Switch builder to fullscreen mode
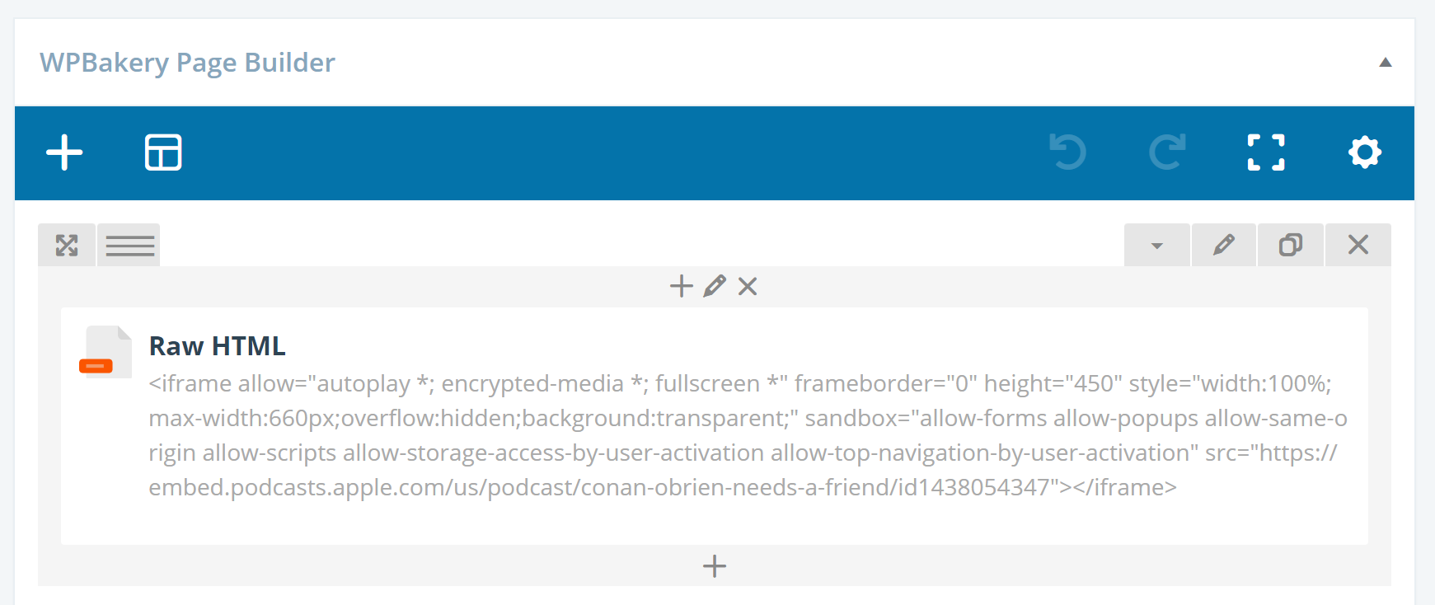The height and width of the screenshot is (605, 1435). click(1266, 152)
